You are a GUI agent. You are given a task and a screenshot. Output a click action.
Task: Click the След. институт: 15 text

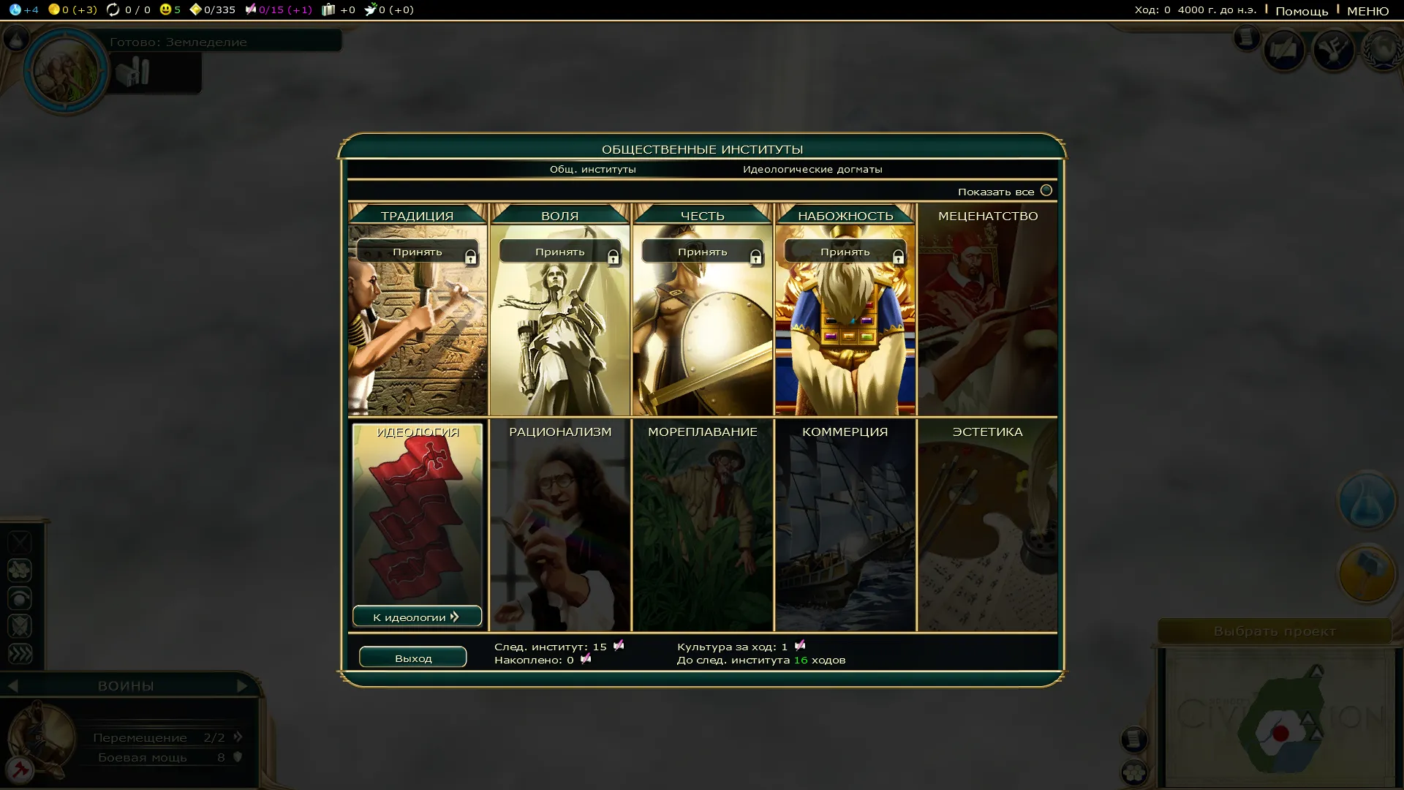coord(551,647)
